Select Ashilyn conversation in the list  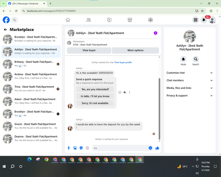31,52
